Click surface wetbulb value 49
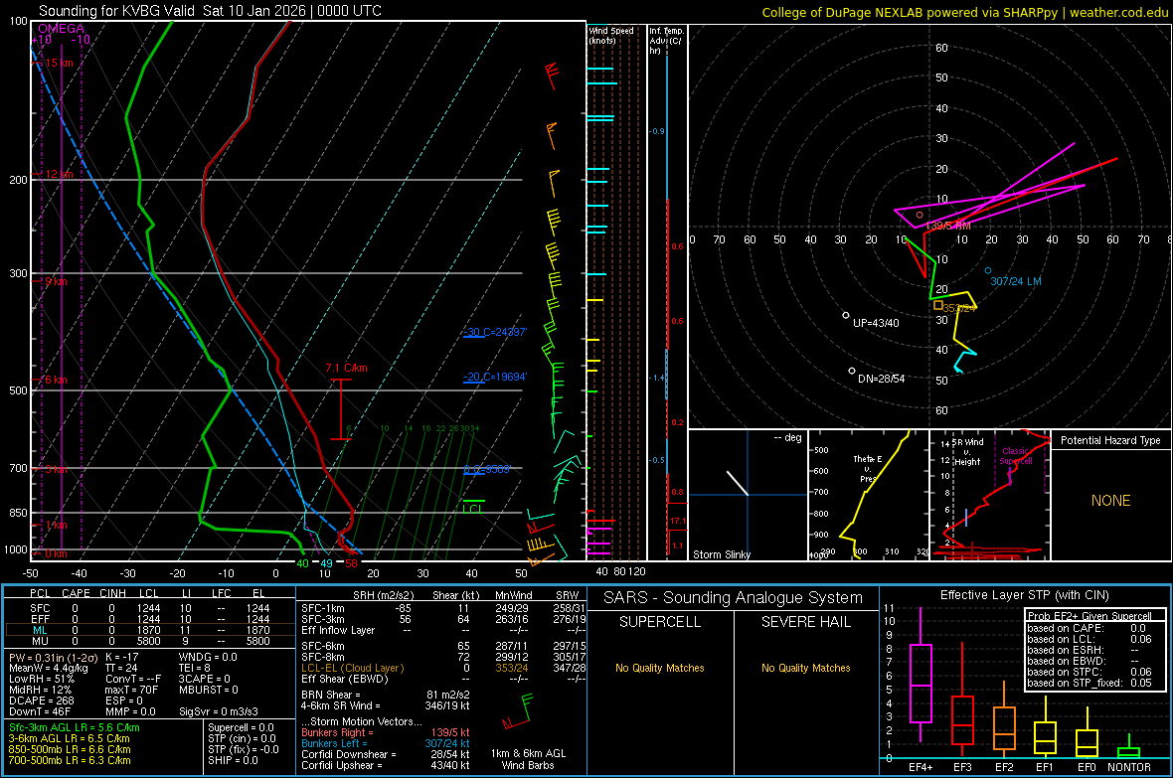Screen dimensions: 1173x778 (x=326, y=563)
